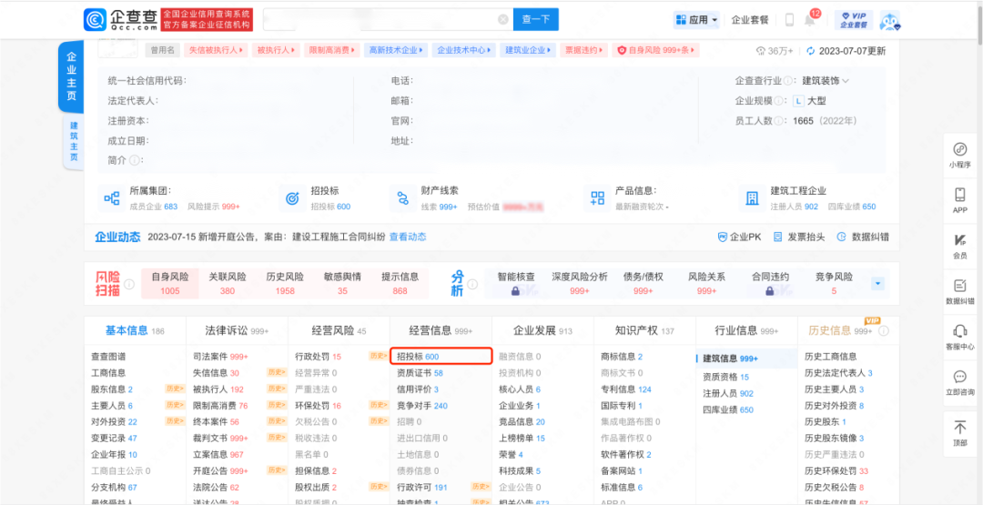The width and height of the screenshot is (983, 505).
Task: Open 企业套餐 in top bar
Action: point(750,20)
